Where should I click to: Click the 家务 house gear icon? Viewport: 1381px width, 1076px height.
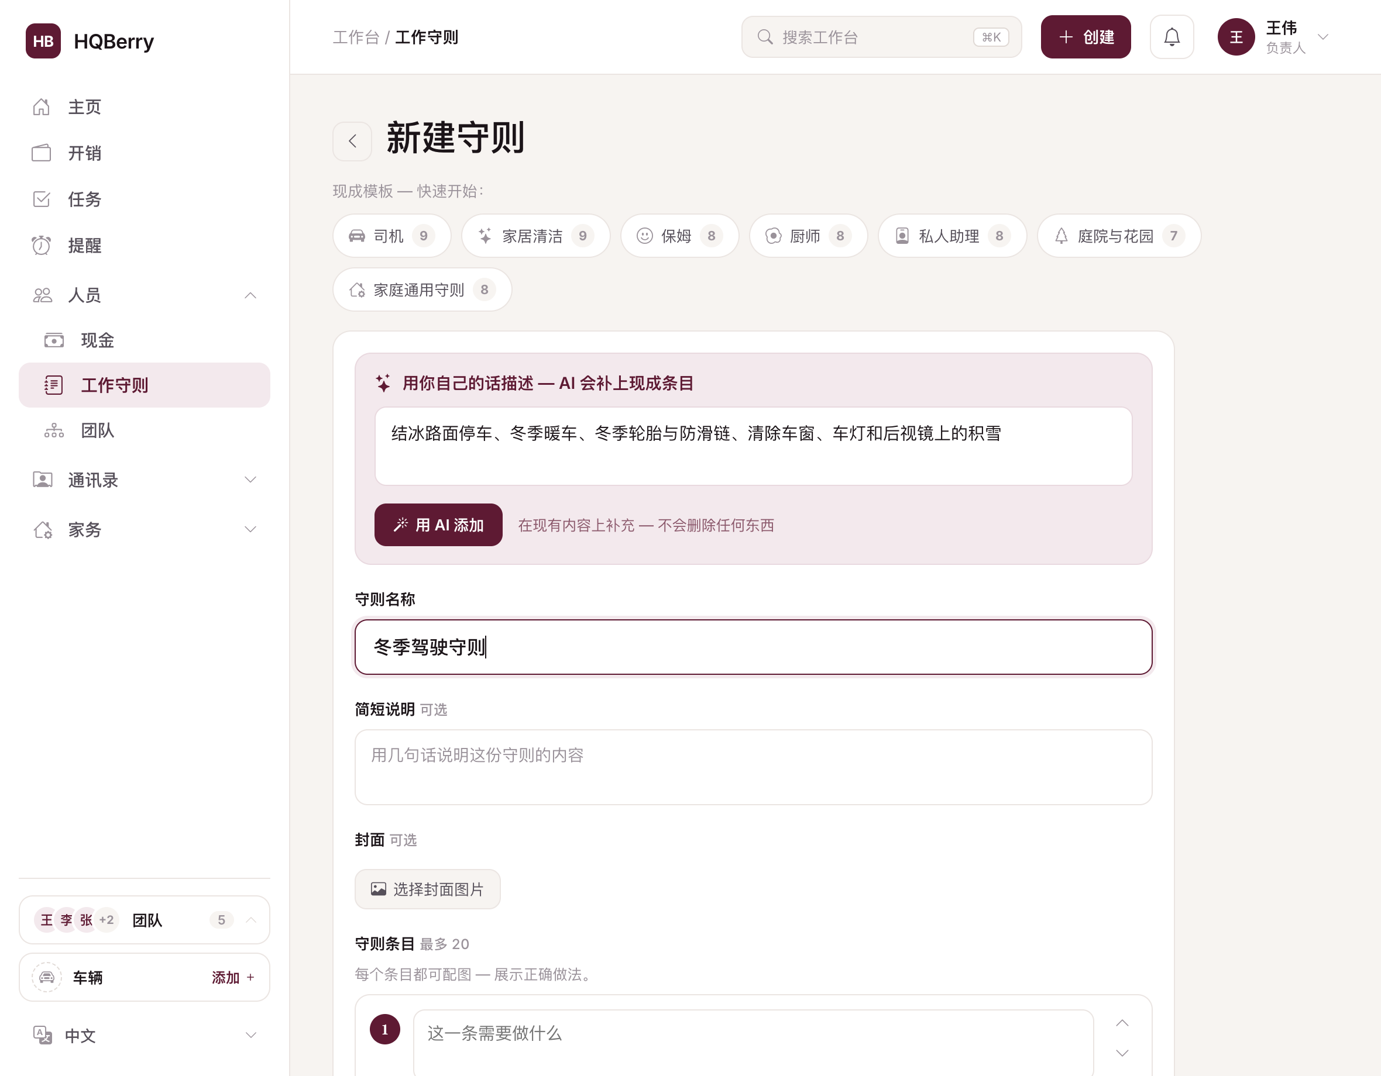tap(42, 529)
